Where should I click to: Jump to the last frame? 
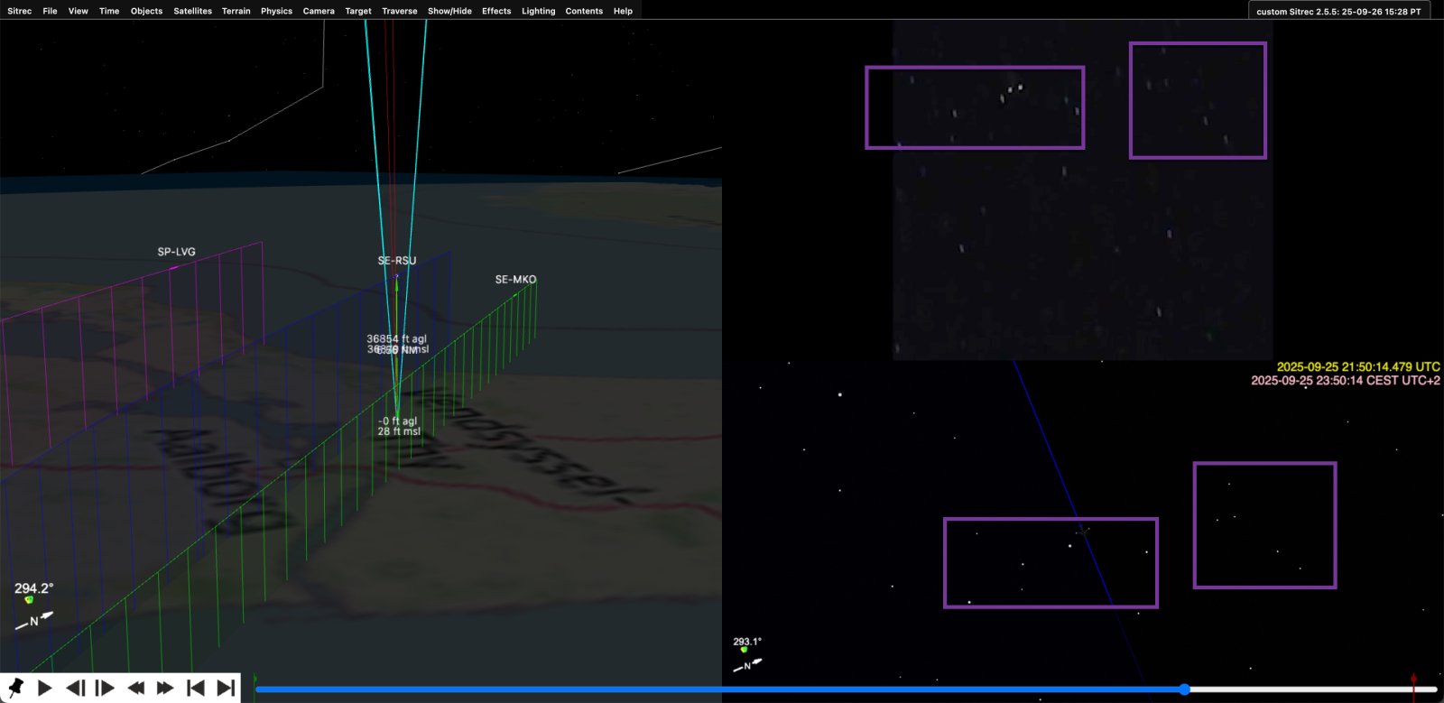tap(226, 688)
